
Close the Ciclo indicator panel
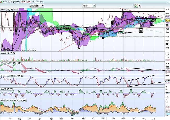11,89
